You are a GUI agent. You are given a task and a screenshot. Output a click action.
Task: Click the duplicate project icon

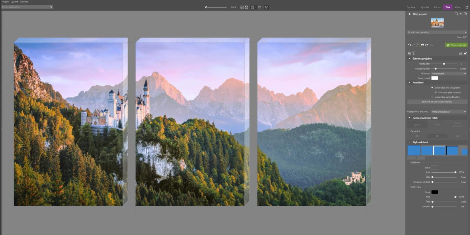(465, 14)
